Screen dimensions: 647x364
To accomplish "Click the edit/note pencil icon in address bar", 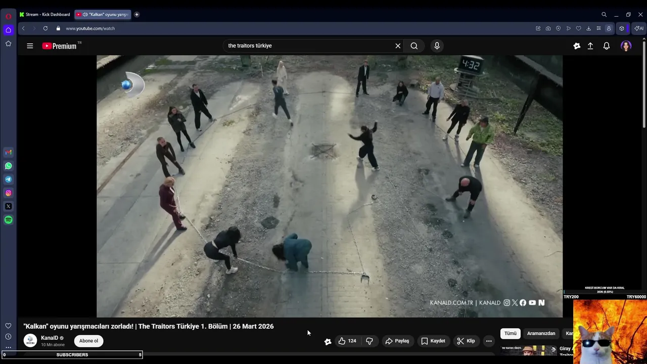I will coord(538,28).
